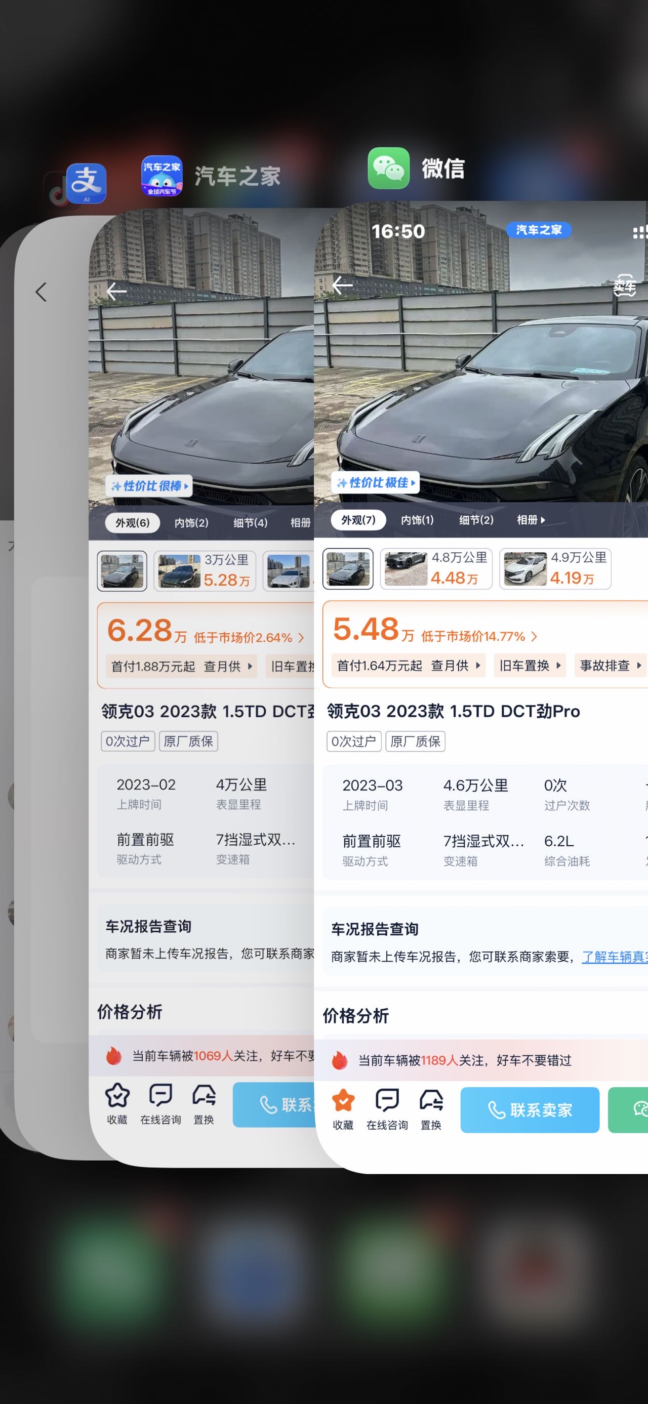Viewport: 648px width, 1404px height.
Task: Tap the title 领克03 2023款 1.5TD DCT劲Pro
Action: [454, 711]
